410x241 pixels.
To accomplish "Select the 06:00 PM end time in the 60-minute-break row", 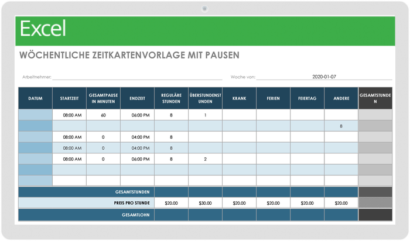I will 137,115.
